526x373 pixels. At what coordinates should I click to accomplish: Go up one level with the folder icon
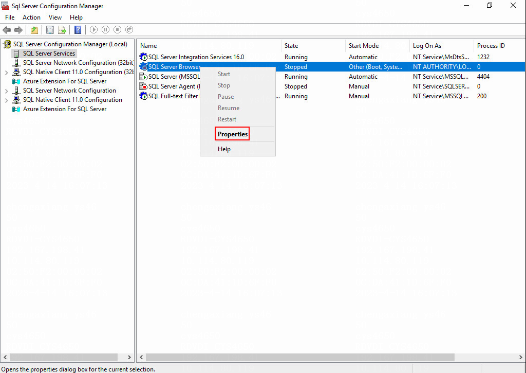[34, 30]
